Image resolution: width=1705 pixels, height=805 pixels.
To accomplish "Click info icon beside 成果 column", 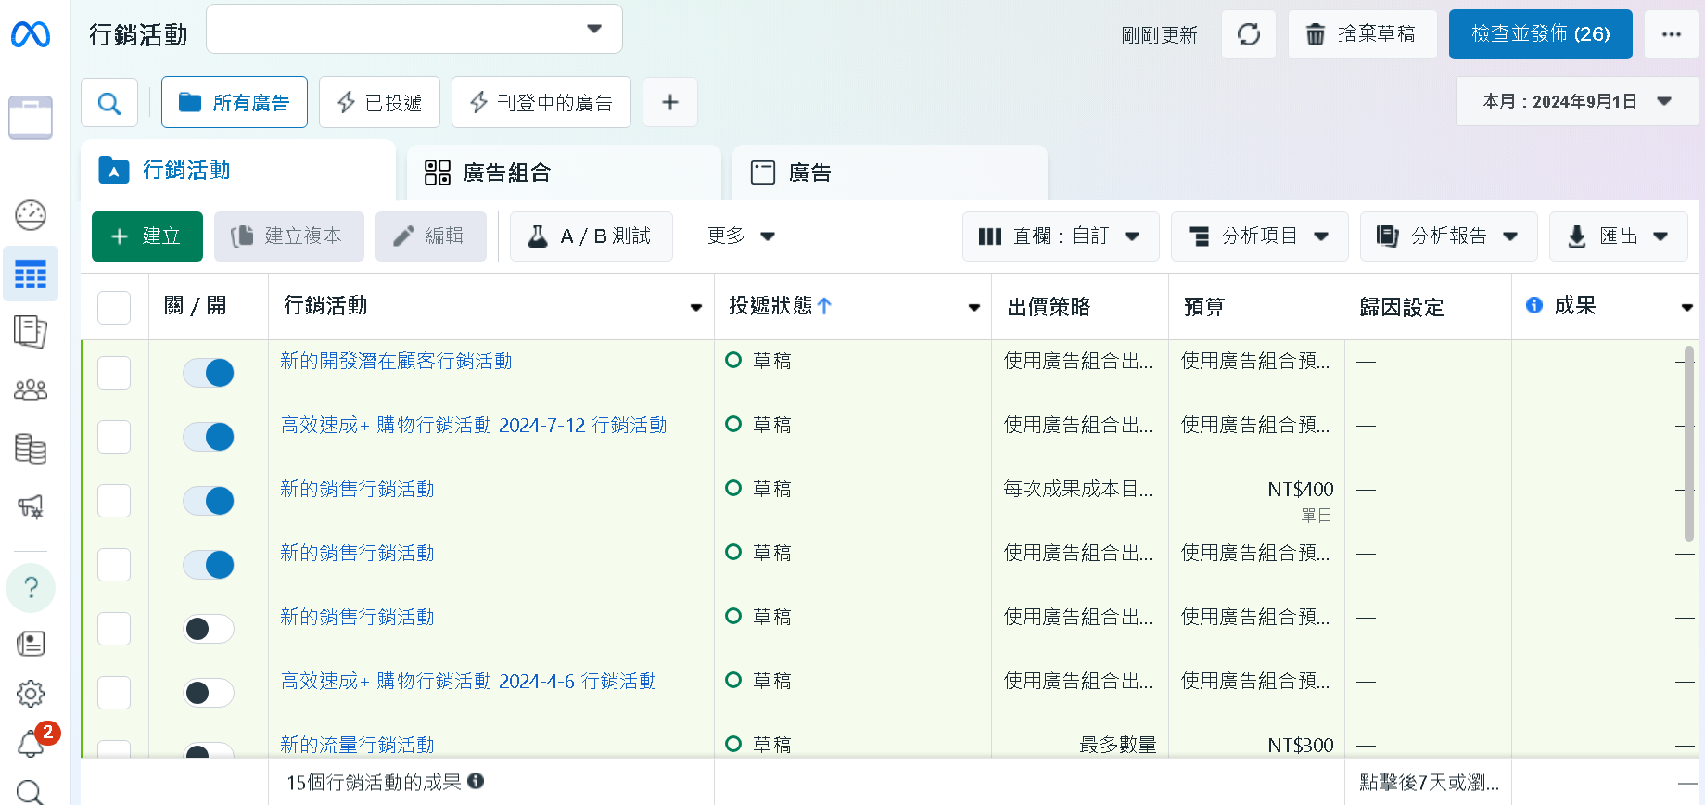I will [x=1534, y=305].
